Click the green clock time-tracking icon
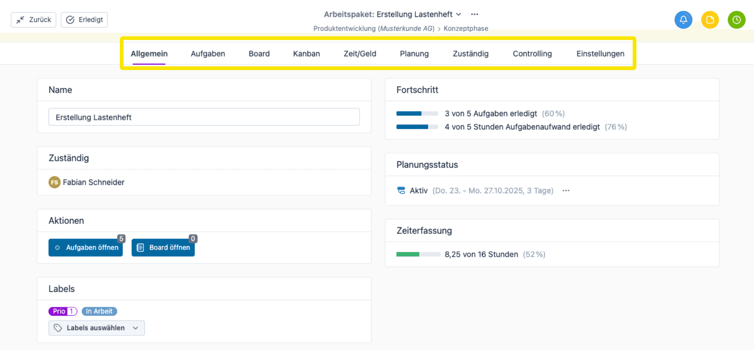754x350 pixels. 736,19
